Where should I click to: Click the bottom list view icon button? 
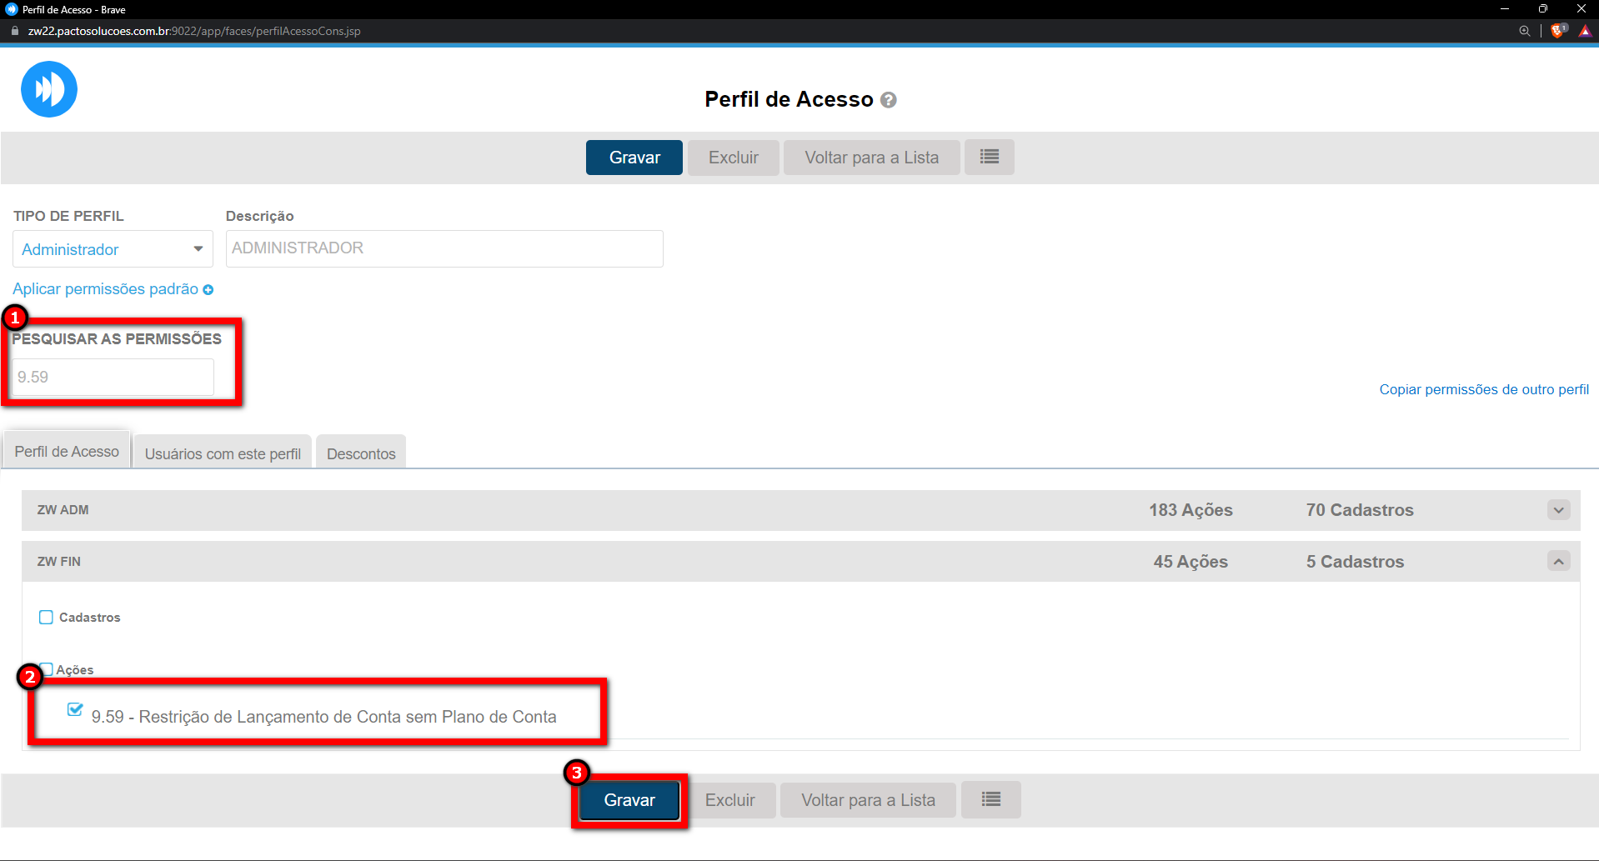click(990, 800)
